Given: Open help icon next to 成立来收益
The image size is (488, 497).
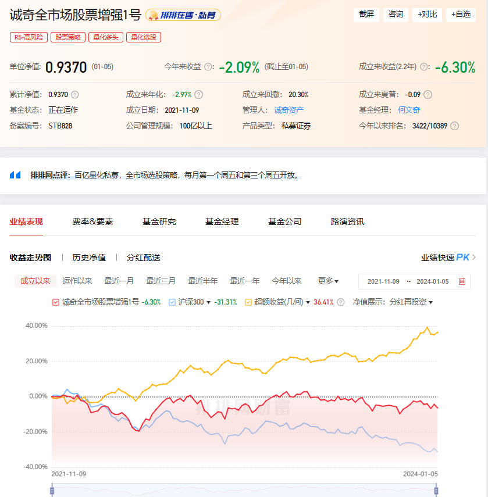Looking at the screenshot, I should pyautogui.click(x=423, y=67).
